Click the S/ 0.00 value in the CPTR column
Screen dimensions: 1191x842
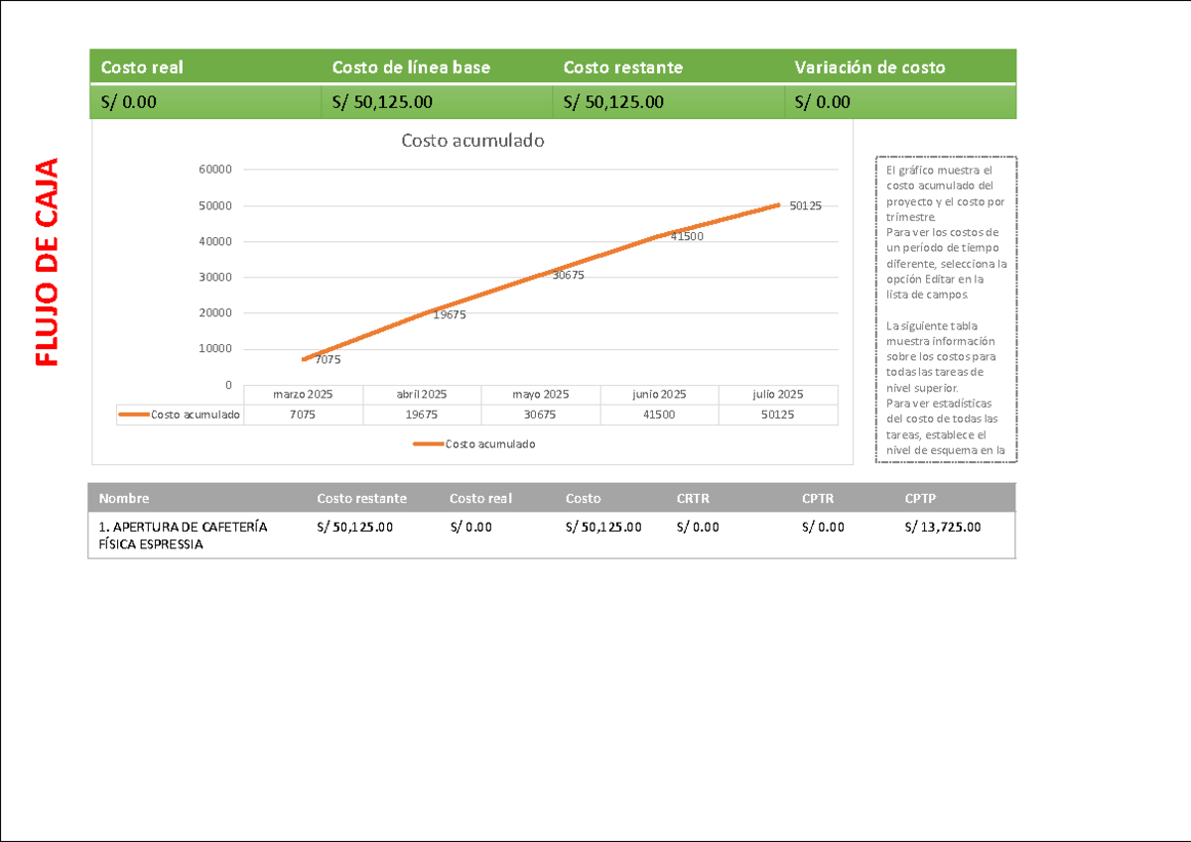(823, 527)
